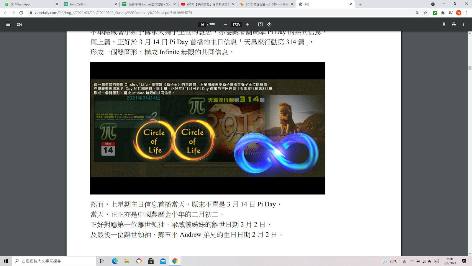The image size is (472, 266).
Task: Open the PDF viewer more actions menu
Action: click(463, 25)
